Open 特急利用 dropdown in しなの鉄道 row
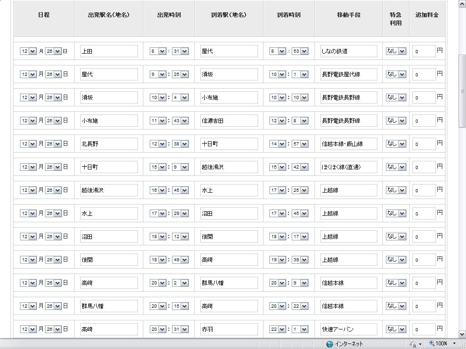 396,51
